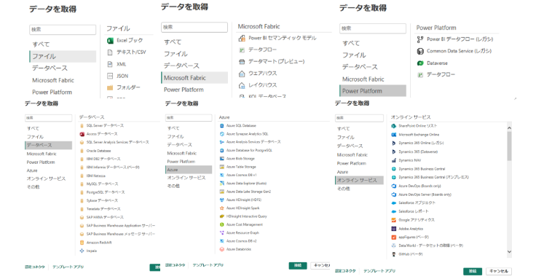Viewport: 536px width, 279px height.
Task: Pick the XML connector icon
Action: [110, 64]
